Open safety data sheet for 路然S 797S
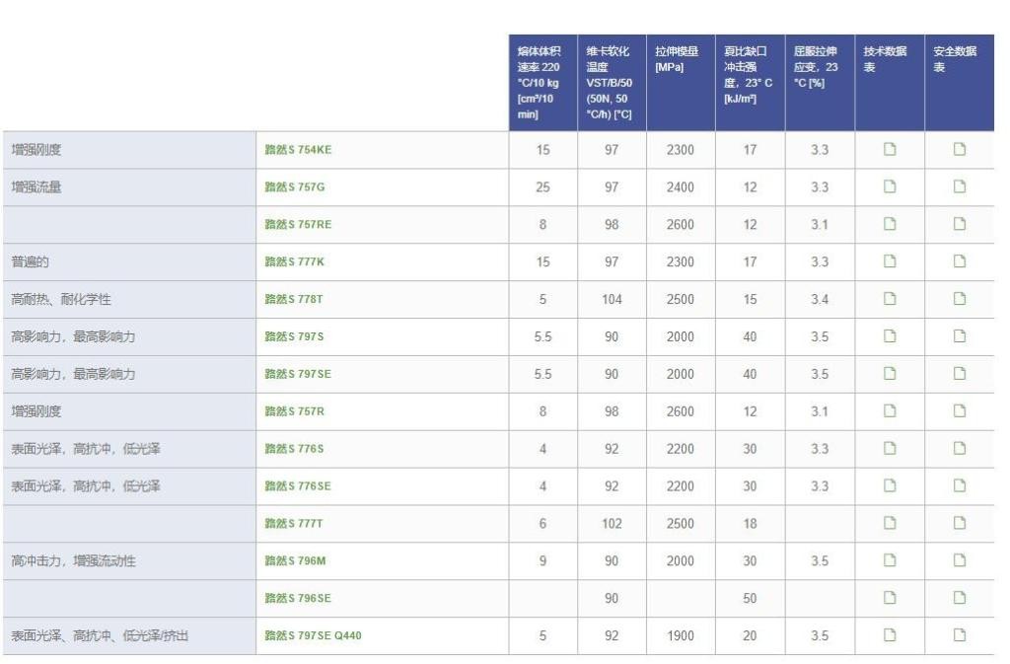The height and width of the screenshot is (664, 1010). tap(959, 336)
